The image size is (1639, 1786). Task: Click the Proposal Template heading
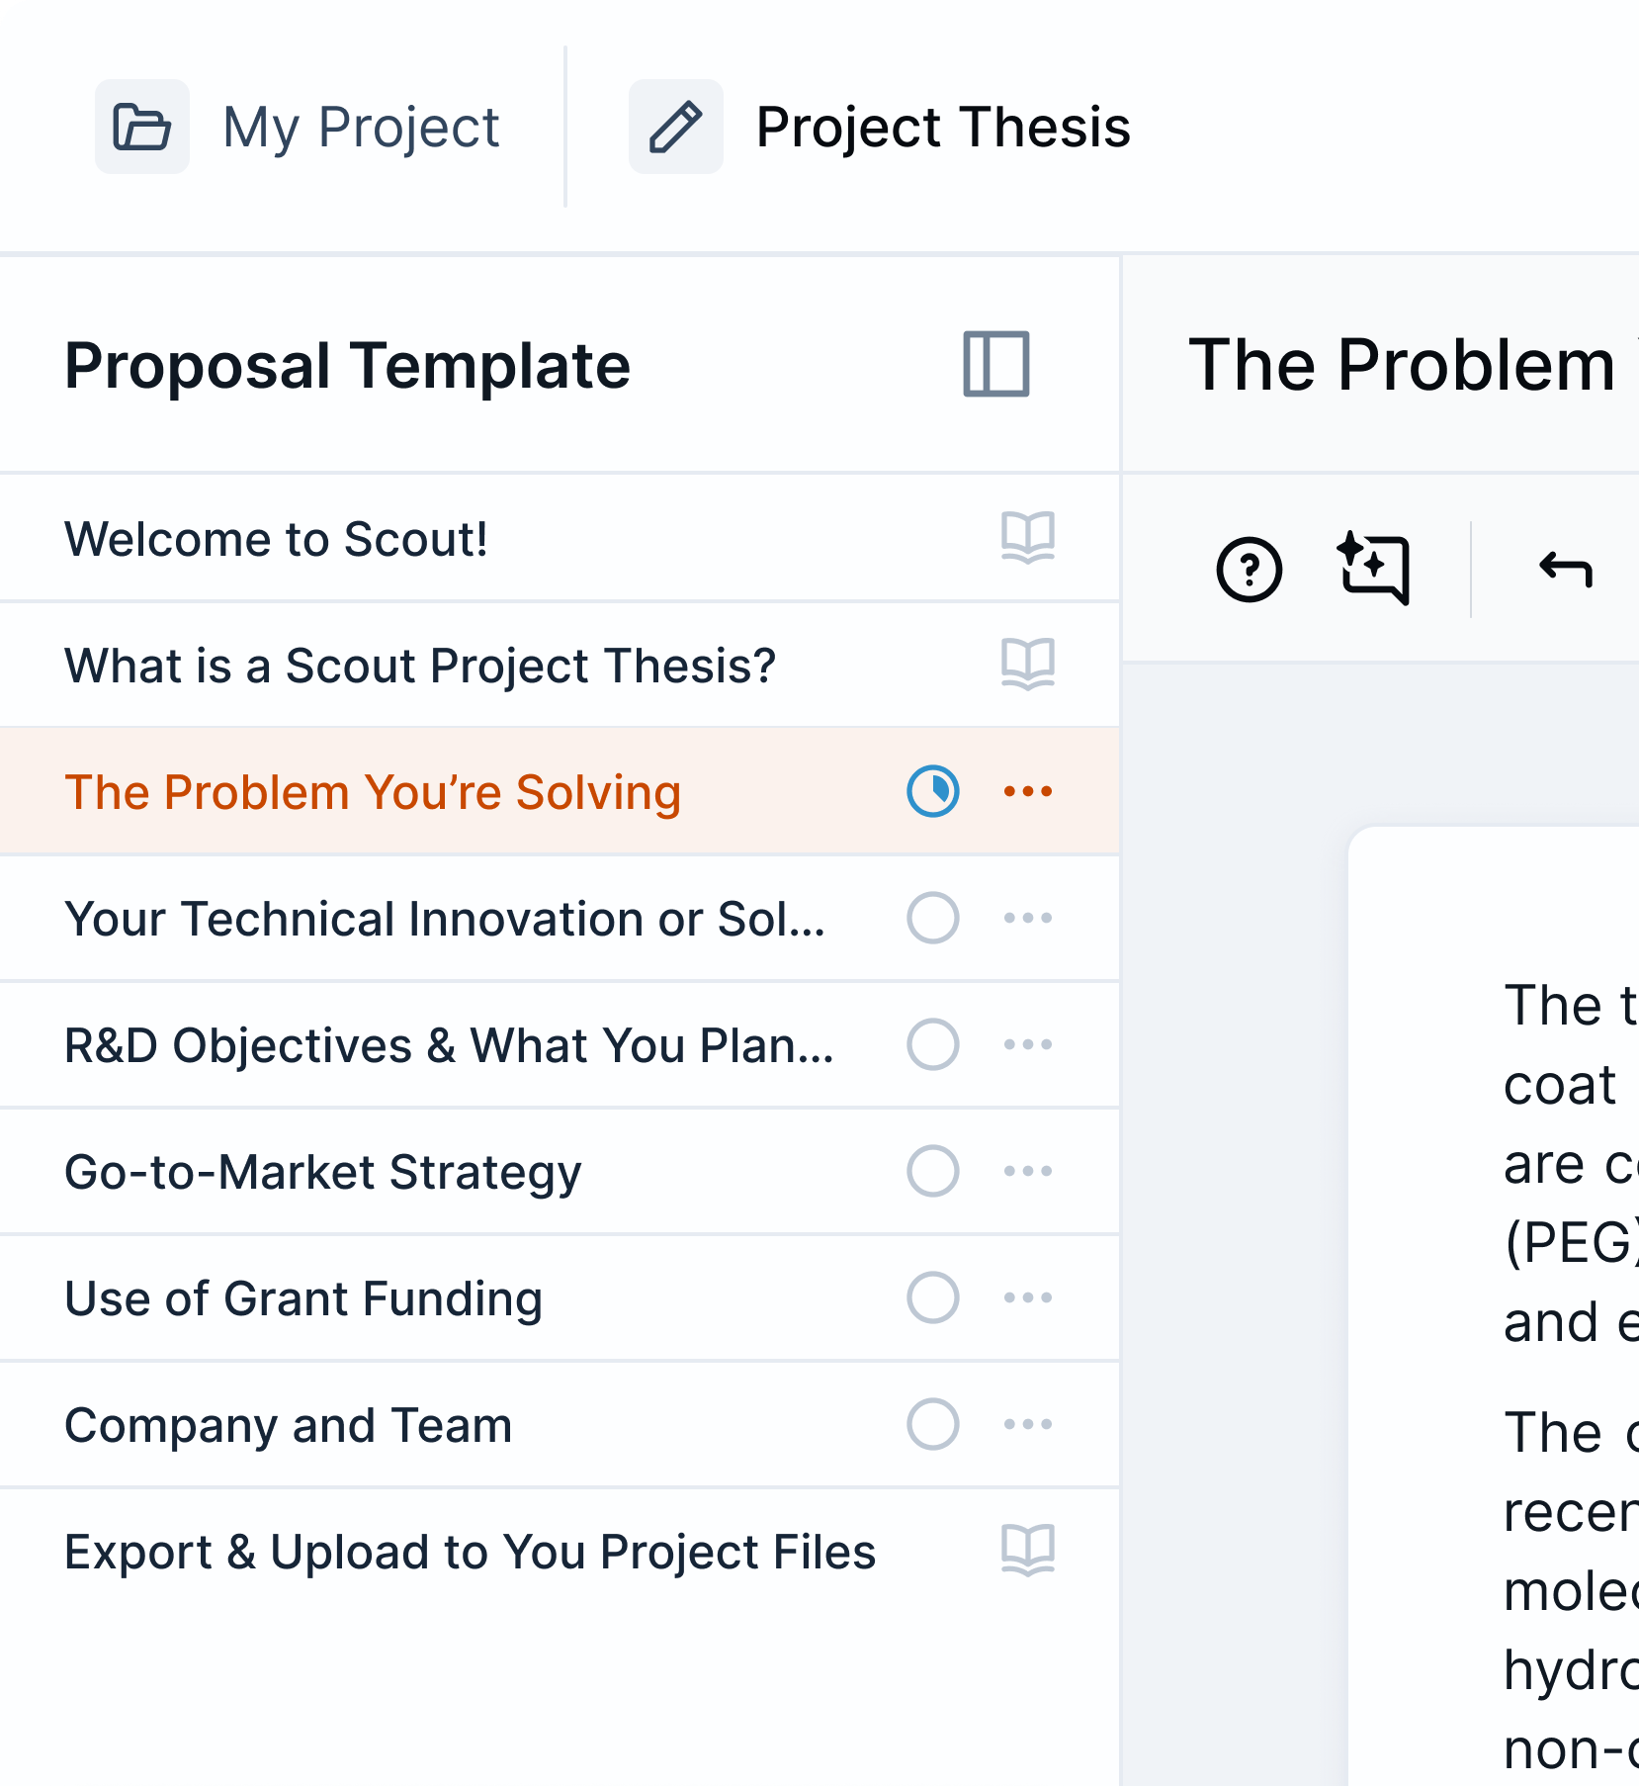pos(347,367)
